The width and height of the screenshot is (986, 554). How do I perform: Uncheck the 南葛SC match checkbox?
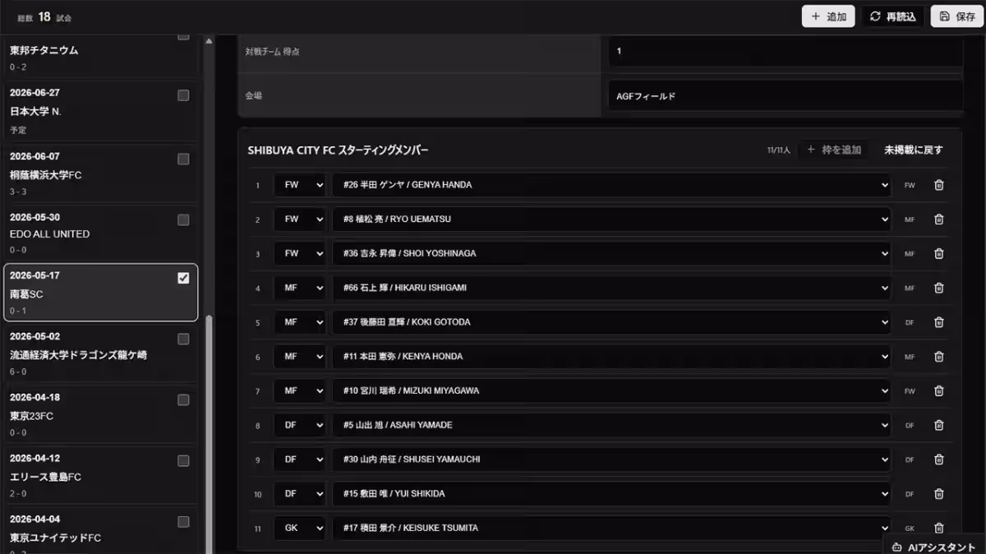(183, 278)
